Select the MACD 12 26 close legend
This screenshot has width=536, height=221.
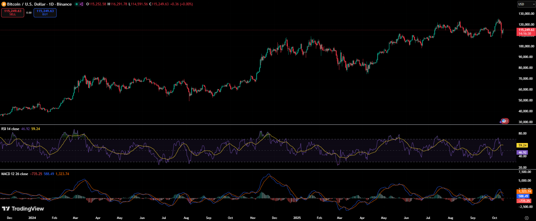[14, 174]
